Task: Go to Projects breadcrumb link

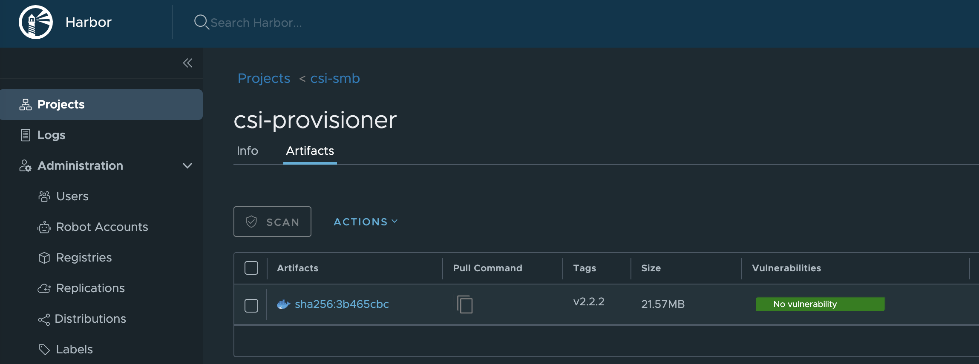Action: point(264,78)
